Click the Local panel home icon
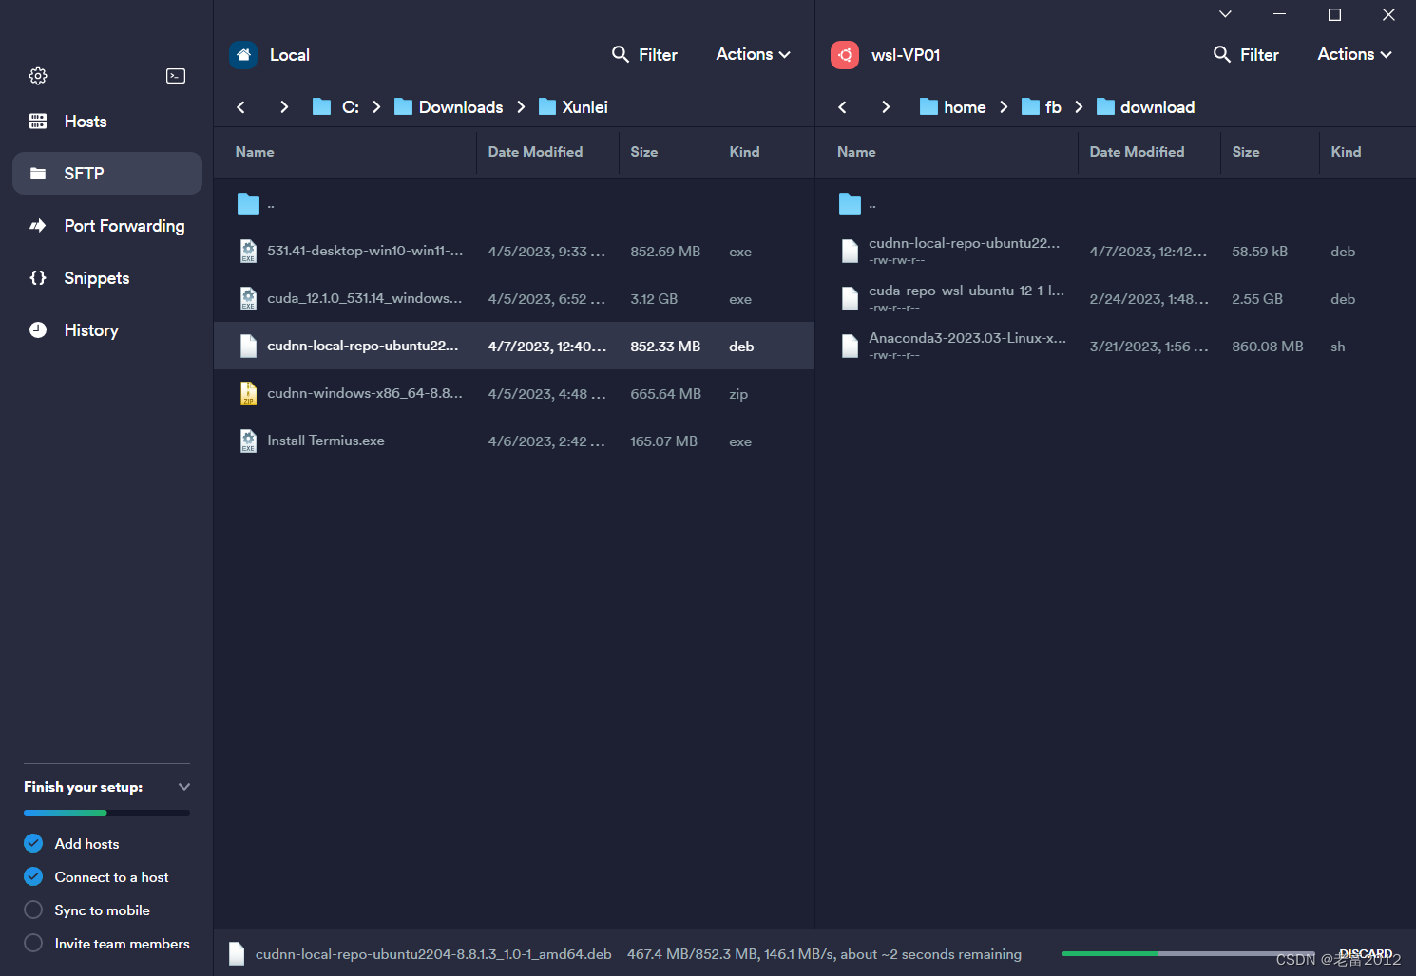 (x=243, y=54)
